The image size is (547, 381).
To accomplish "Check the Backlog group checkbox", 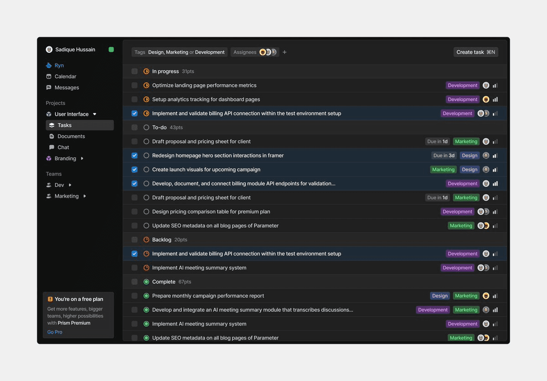I will (134, 240).
